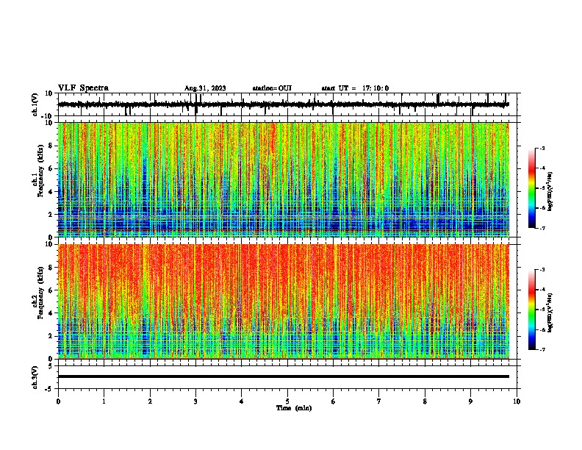
Task: Click the "-3" label on ch.1 color bar
Action: coord(542,149)
